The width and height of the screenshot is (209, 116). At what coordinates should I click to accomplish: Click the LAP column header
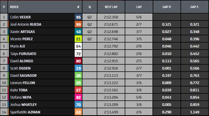(139, 7)
